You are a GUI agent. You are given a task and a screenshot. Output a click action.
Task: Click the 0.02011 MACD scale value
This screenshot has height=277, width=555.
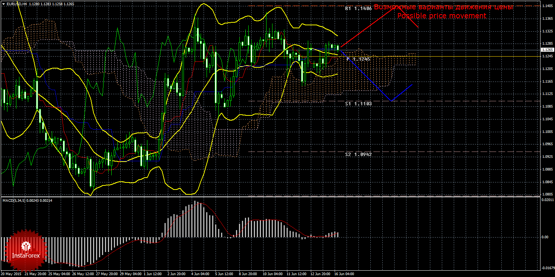point(546,200)
